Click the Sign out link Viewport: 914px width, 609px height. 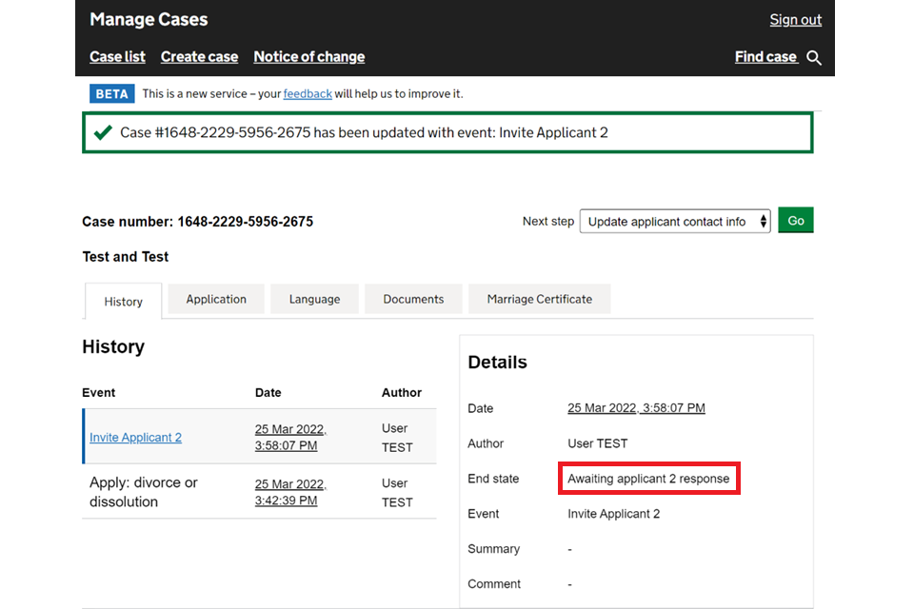[x=795, y=20]
